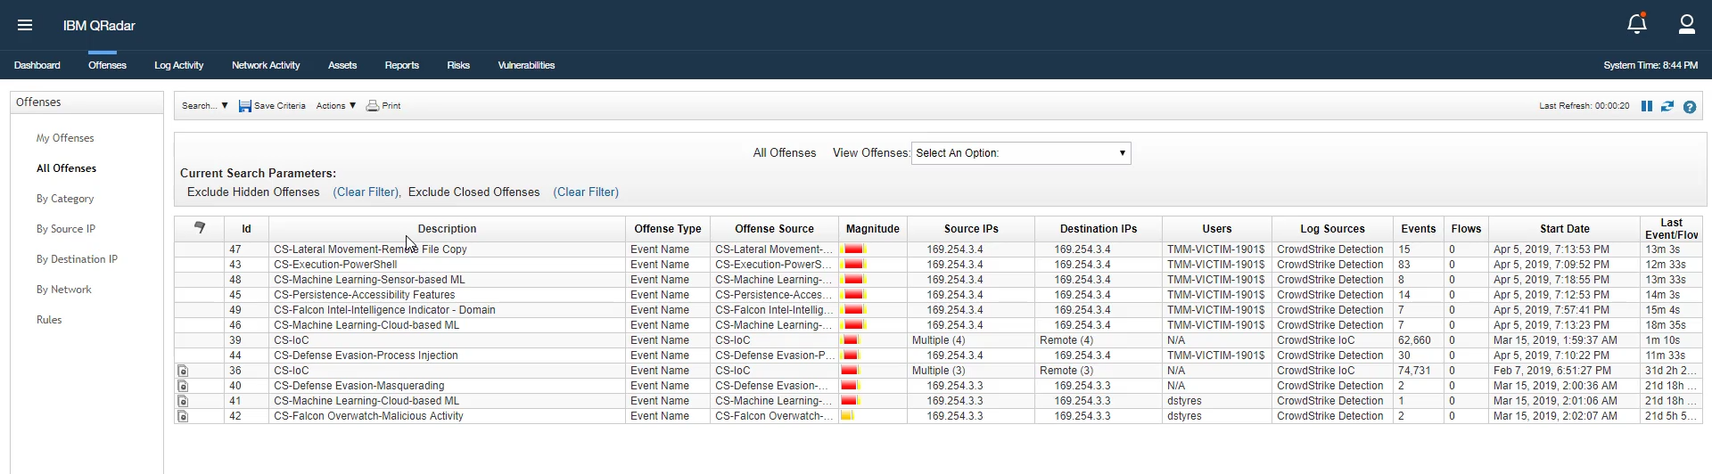
Task: Sort by the Events column header
Action: (x=1418, y=229)
